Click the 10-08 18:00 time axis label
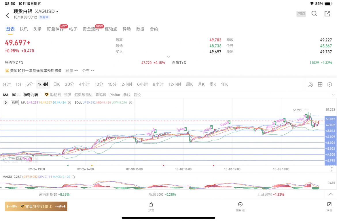Screen dimensions: 337x221 [281, 169]
